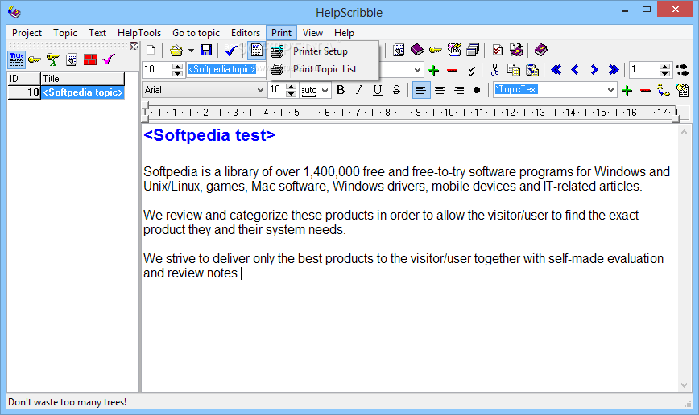699x415 pixels.
Task: Click the pages-to-help-book compile icon
Action: (x=516, y=50)
